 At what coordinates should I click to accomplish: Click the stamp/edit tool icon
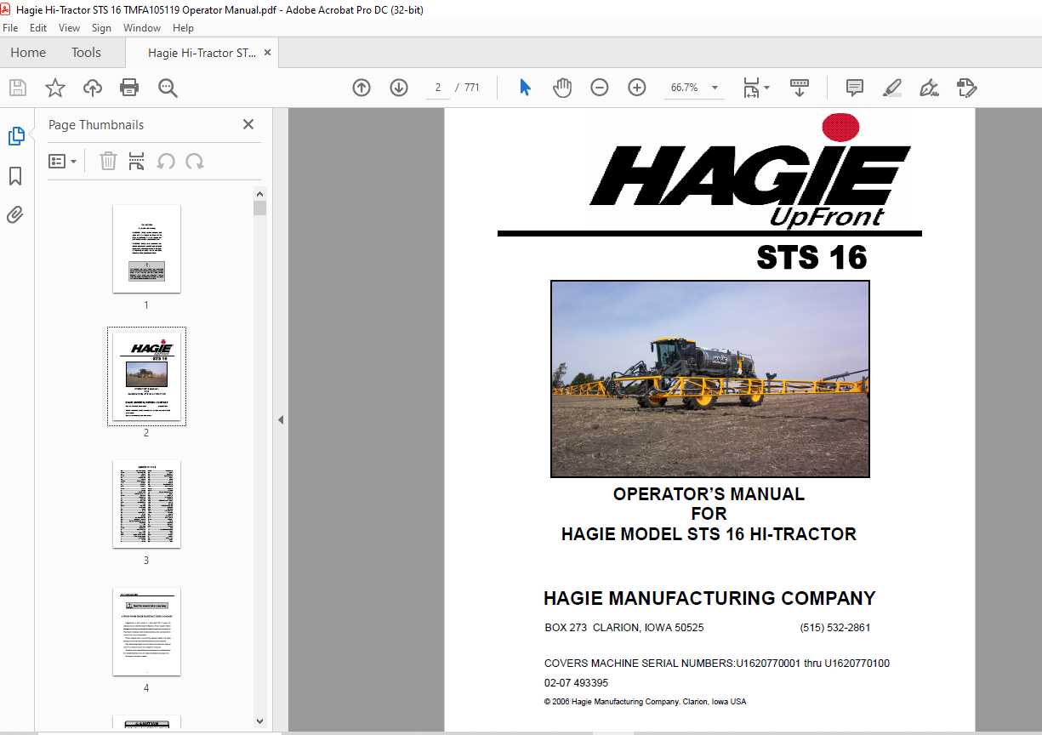(966, 88)
